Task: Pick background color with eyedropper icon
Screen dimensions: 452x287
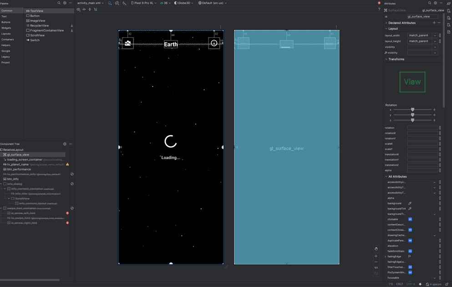Action: tap(410, 204)
